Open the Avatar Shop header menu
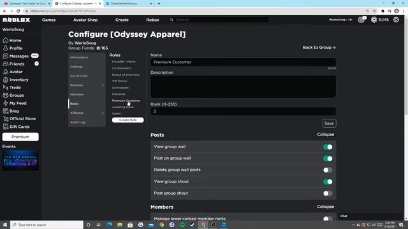This screenshot has height=229, width=408. pyautogui.click(x=85, y=20)
